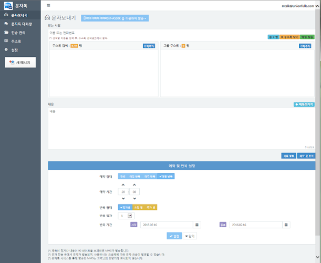The width and height of the screenshot is (321, 263).
Task: Select the first 예약 형태 option (single)
Action: [122, 176]
